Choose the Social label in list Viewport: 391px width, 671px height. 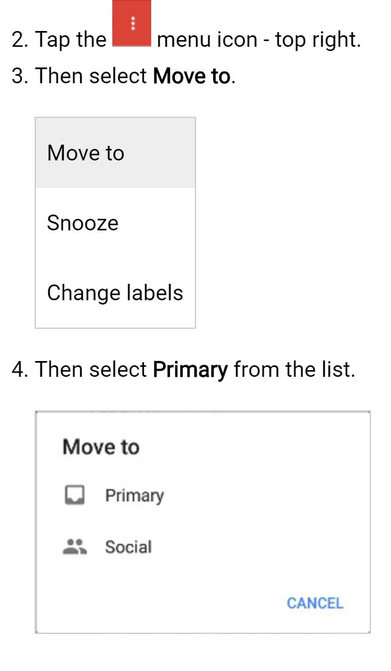pyautogui.click(x=128, y=547)
